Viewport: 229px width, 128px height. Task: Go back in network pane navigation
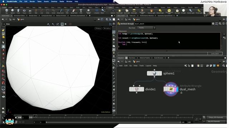pyautogui.click(x=118, y=62)
